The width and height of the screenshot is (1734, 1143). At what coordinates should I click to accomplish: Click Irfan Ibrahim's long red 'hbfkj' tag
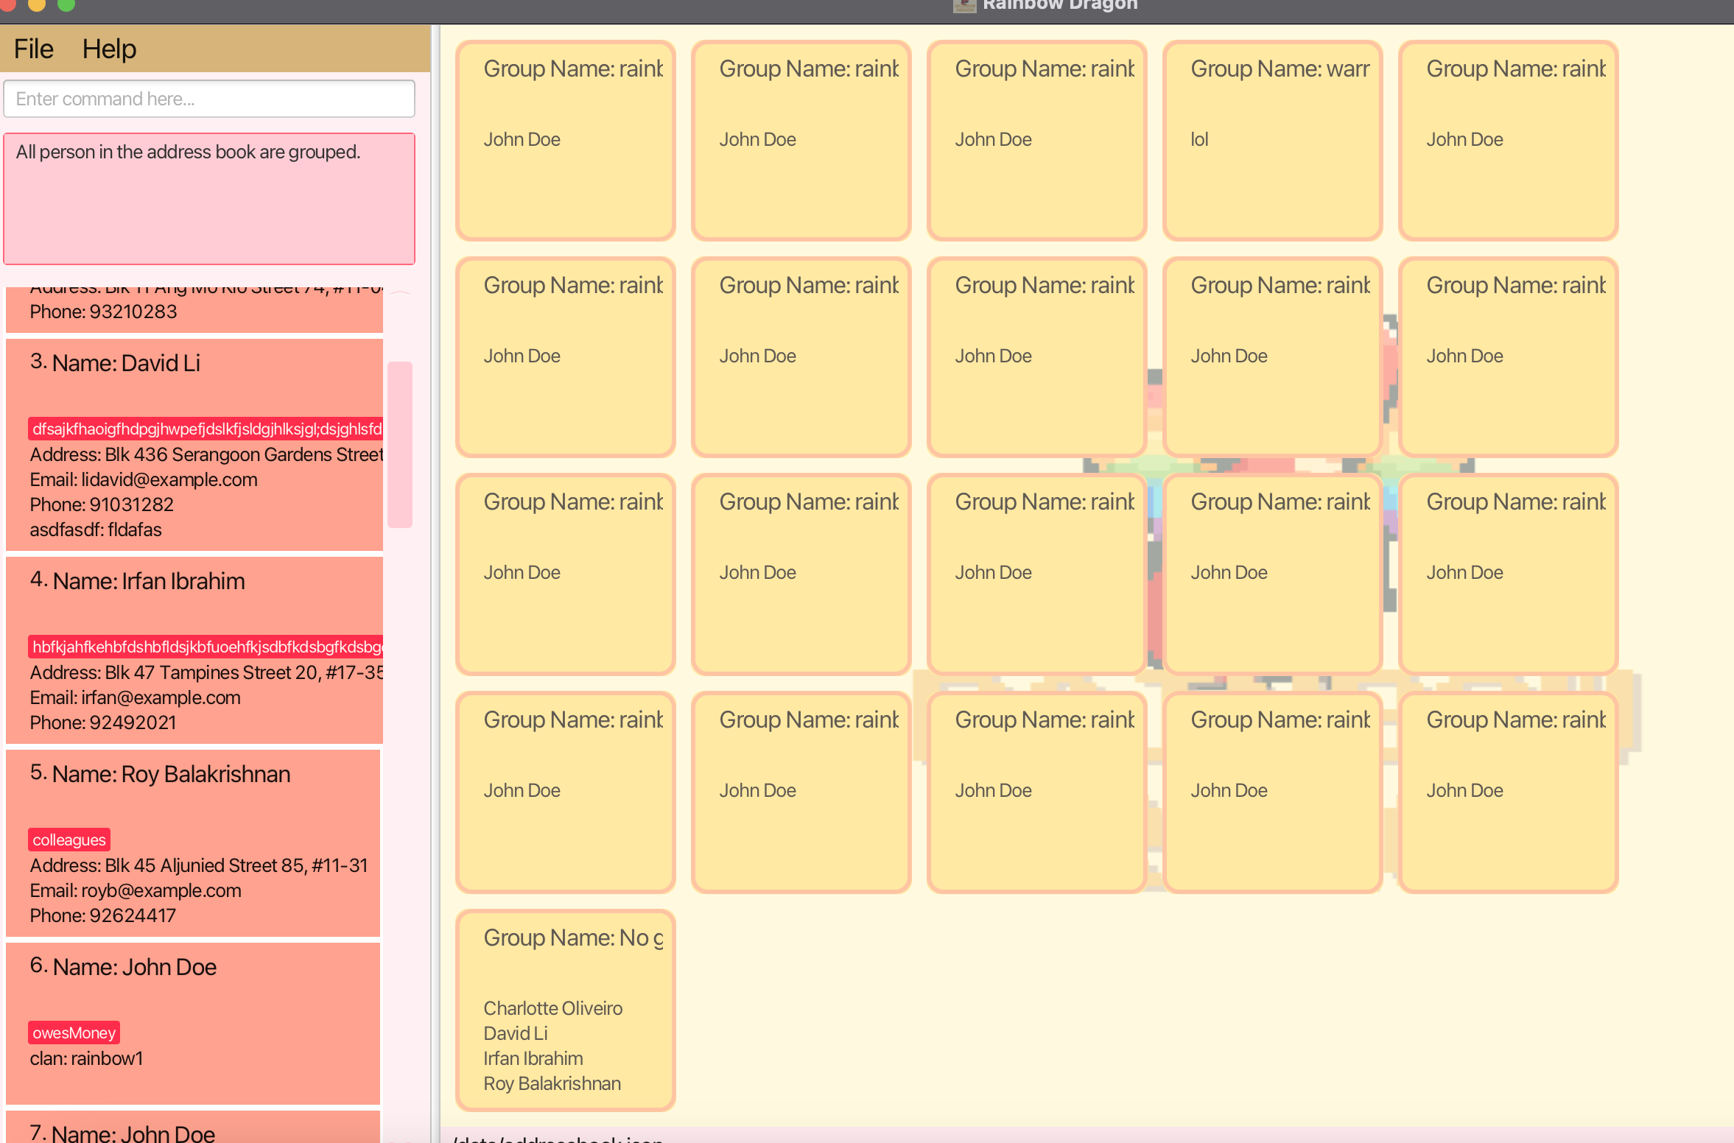point(206,647)
